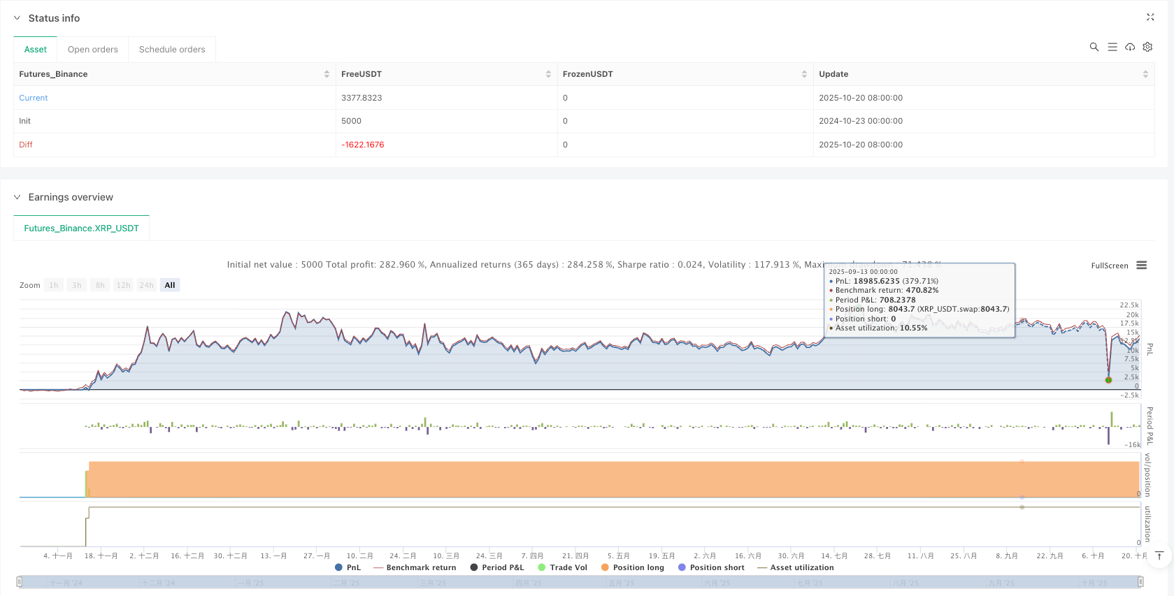
Task: Click the scroll-to-top arrow icon
Action: (x=1159, y=556)
